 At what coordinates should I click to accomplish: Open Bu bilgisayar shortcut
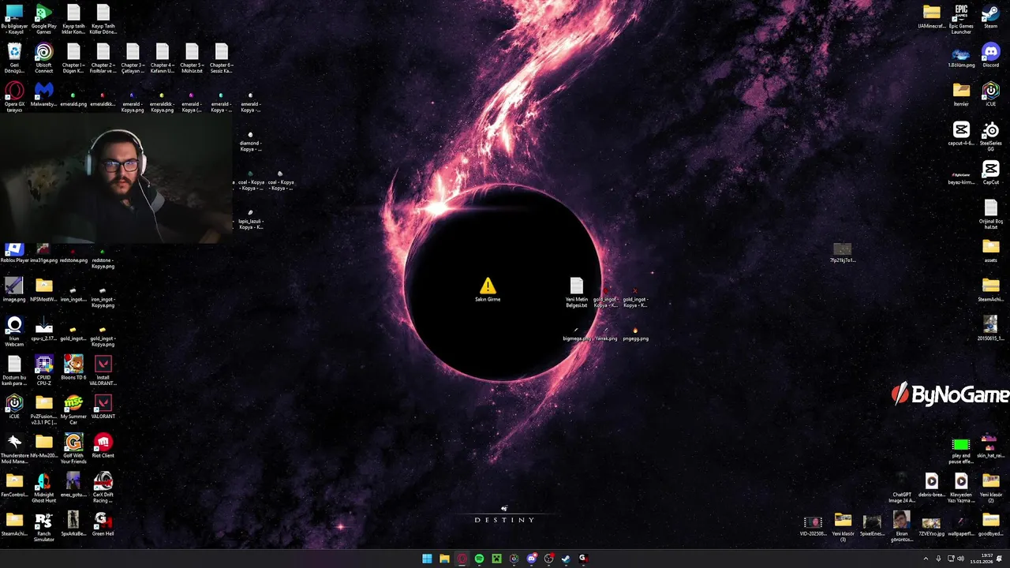[14, 19]
